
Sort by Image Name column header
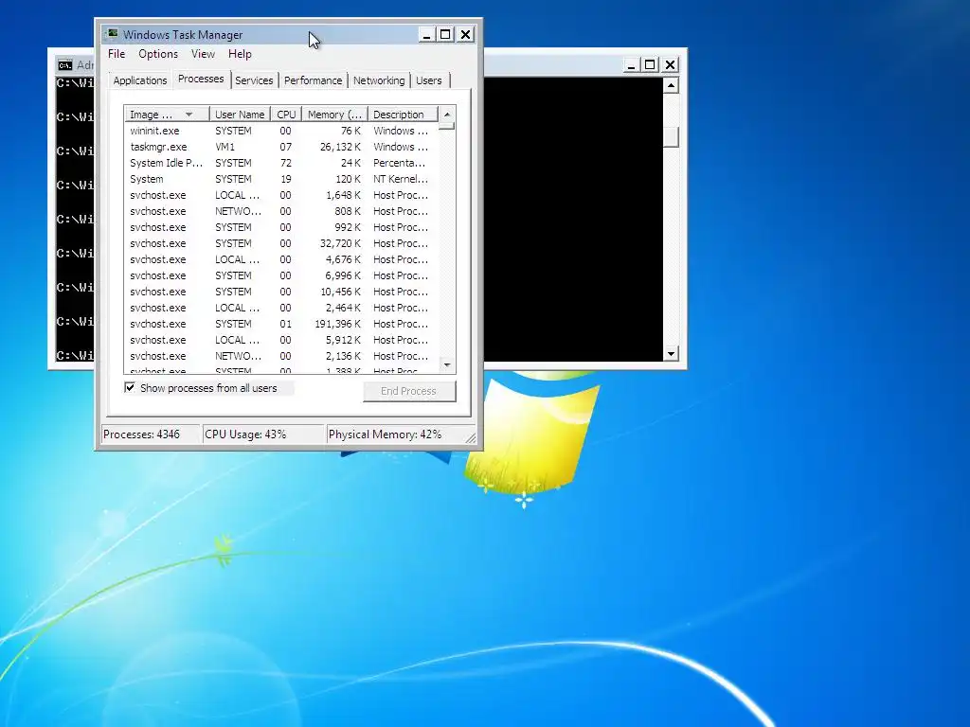tap(167, 115)
